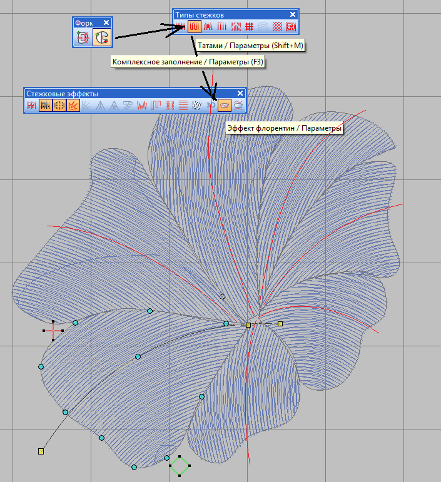Toggle the jagged edge burst effect icon
The image size is (441, 482).
click(x=73, y=106)
